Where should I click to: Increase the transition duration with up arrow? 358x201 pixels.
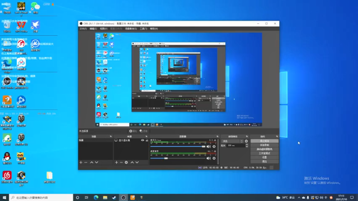pos(247,145)
